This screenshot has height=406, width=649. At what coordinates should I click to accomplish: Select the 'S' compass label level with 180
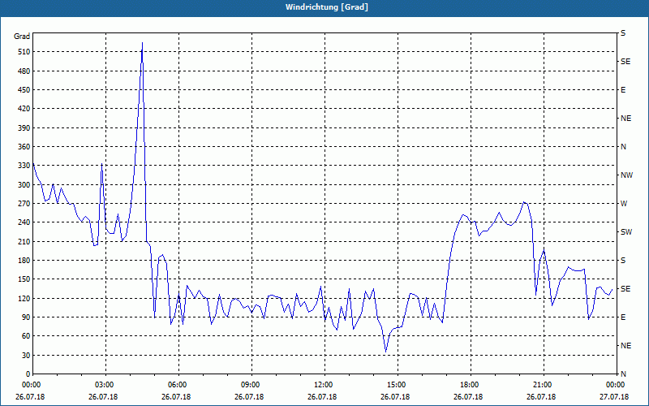[x=623, y=261]
